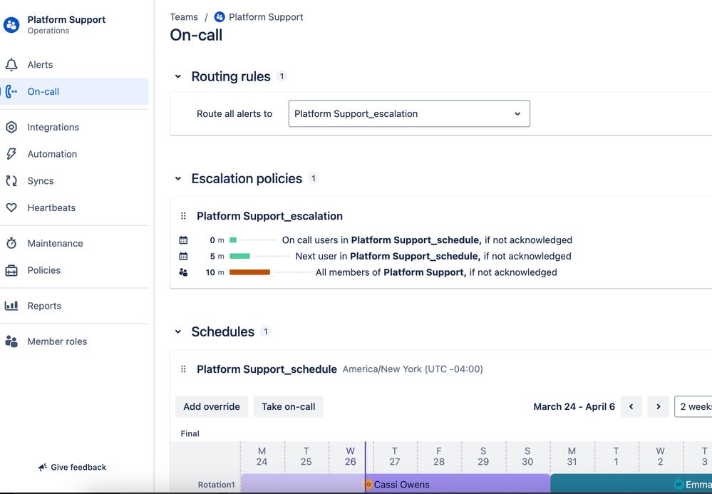Image resolution: width=712 pixels, height=494 pixels.
Task: Click the M 31 day column header
Action: pos(572,456)
